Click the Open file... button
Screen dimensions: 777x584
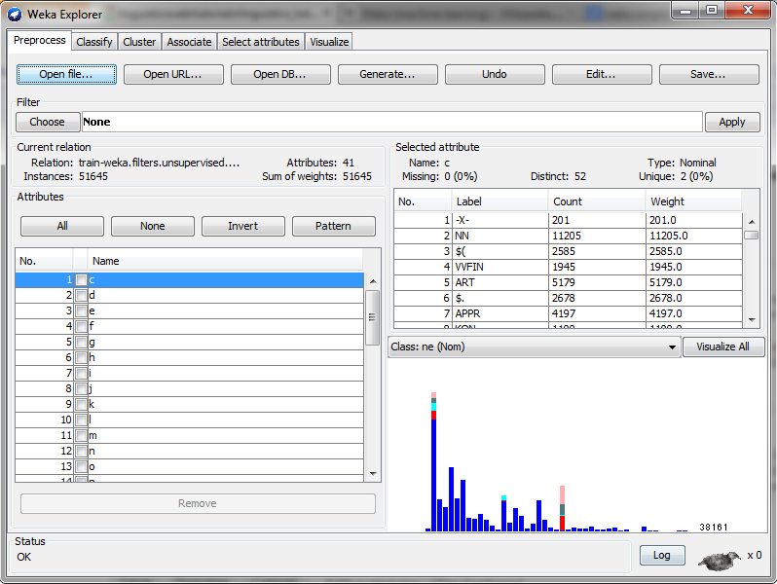click(x=66, y=74)
